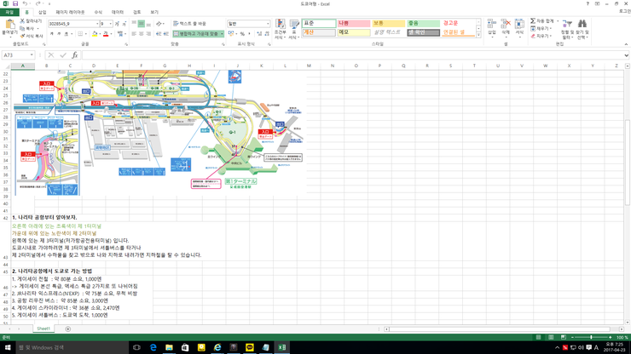Click the Windows search box on taskbar
This screenshot has height=354, width=631.
pyautogui.click(x=72, y=347)
